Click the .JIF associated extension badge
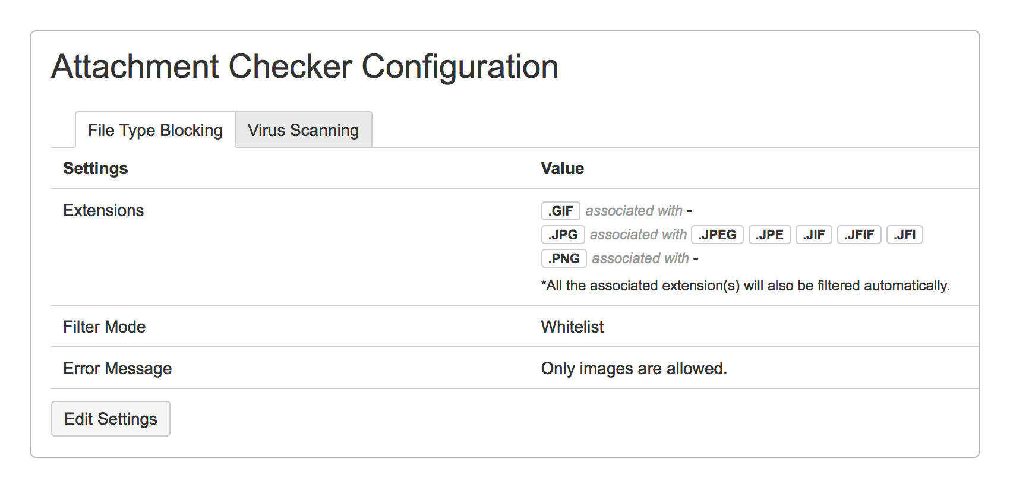This screenshot has width=1010, height=487. tap(813, 234)
